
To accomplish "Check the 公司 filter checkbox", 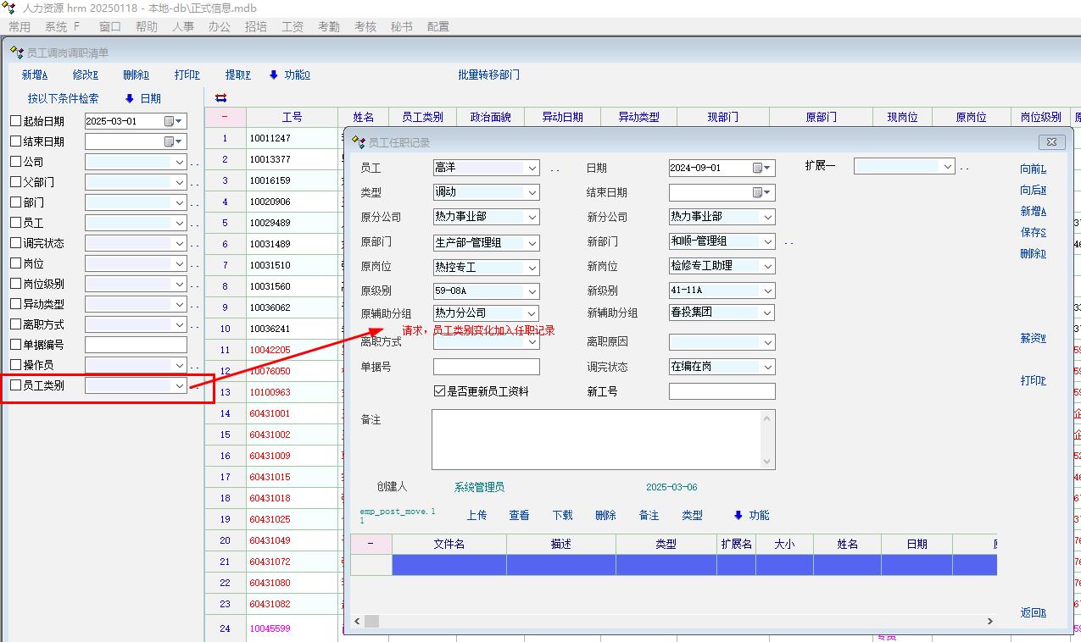I will [15, 162].
